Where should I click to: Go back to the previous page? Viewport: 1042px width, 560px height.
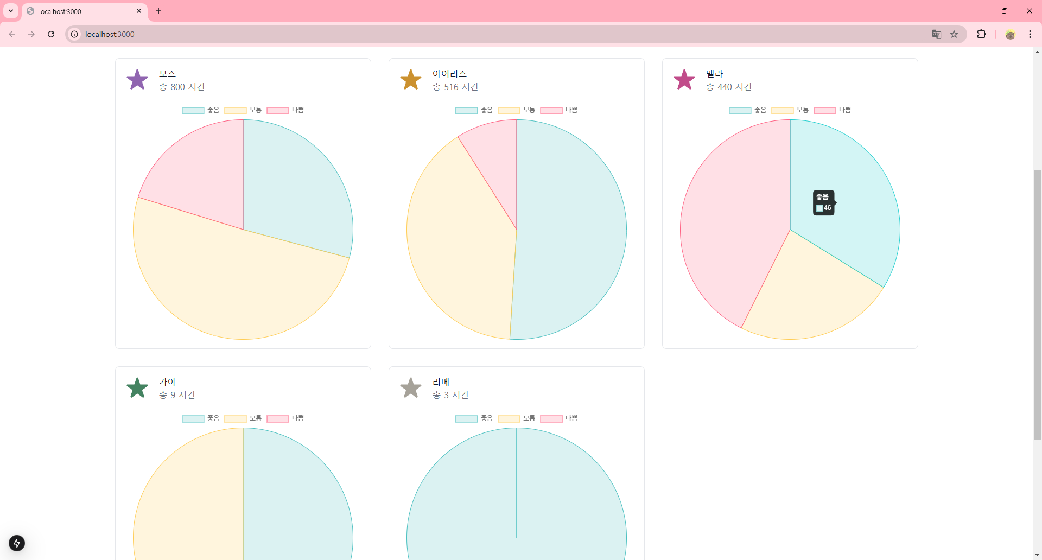[12, 34]
